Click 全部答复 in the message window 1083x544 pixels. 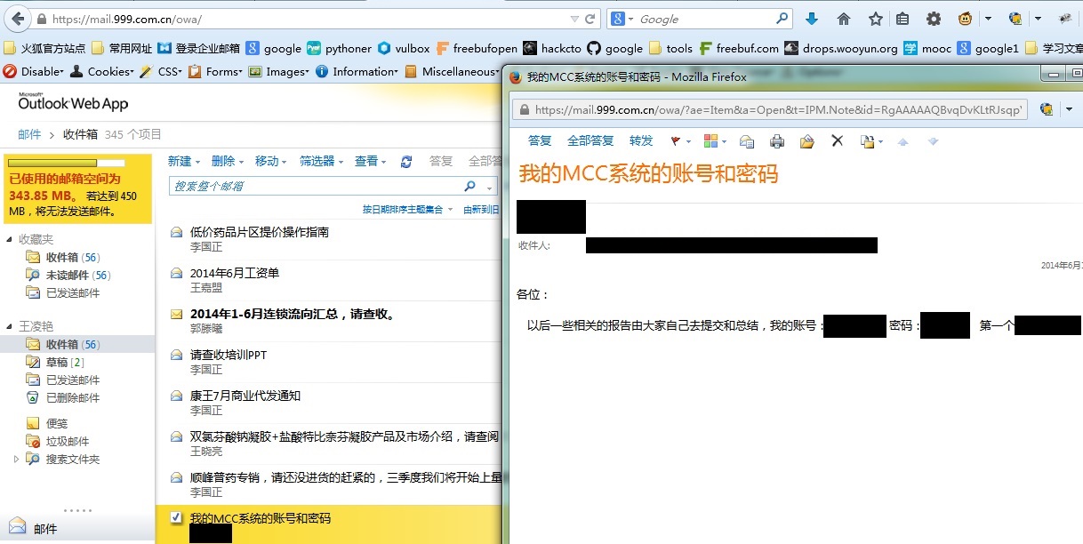pyautogui.click(x=590, y=140)
